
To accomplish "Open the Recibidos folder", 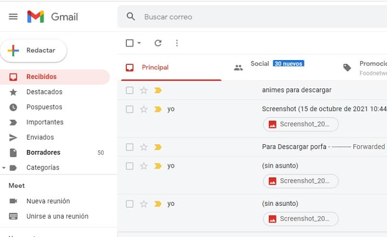I will 55,77.
